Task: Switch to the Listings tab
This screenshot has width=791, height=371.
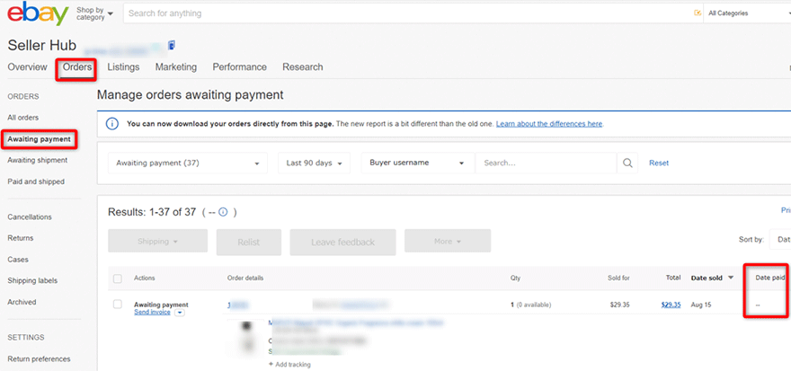Action: pyautogui.click(x=123, y=67)
